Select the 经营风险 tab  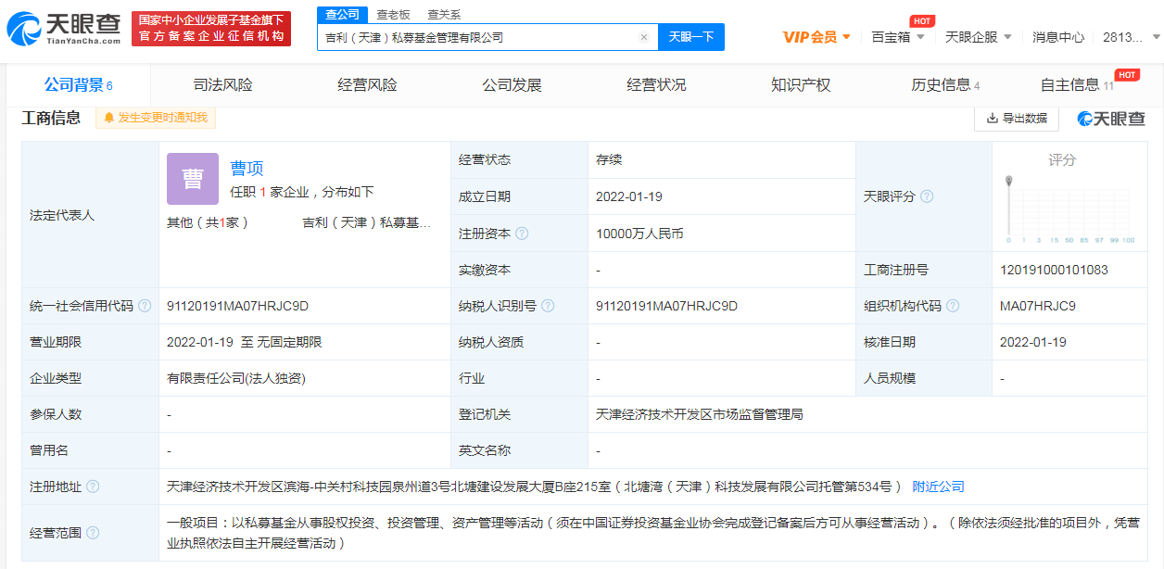point(367,85)
